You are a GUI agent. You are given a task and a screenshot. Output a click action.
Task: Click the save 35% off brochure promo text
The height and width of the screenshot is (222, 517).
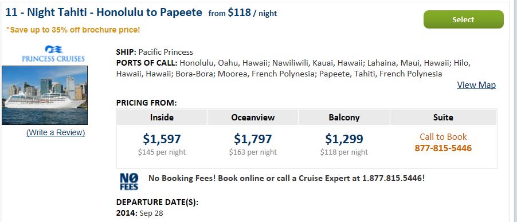point(73,30)
